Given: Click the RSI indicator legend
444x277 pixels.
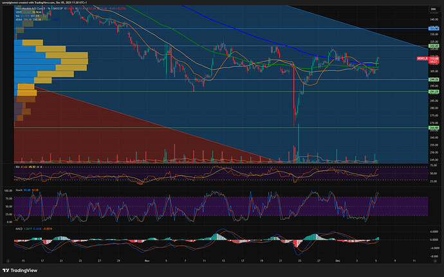Looking at the screenshot, I should [x=23, y=166].
